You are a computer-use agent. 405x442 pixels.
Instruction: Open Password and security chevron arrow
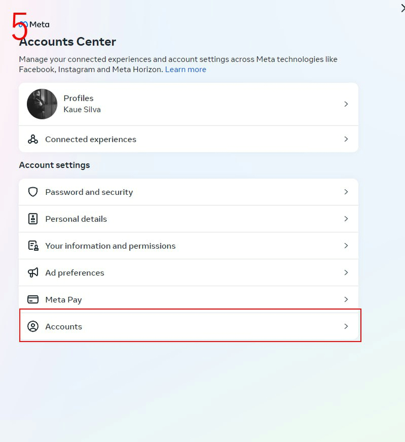coord(346,192)
